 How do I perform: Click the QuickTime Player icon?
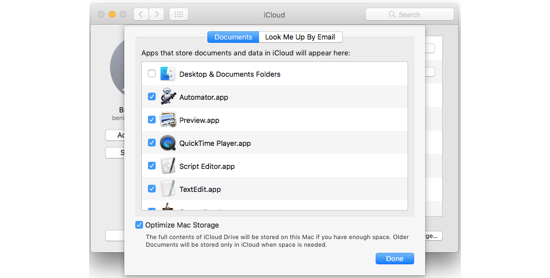168,143
